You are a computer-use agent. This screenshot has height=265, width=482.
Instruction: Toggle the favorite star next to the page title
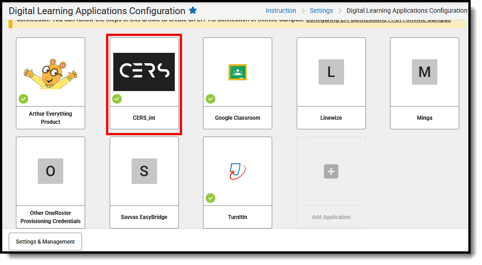(x=193, y=10)
